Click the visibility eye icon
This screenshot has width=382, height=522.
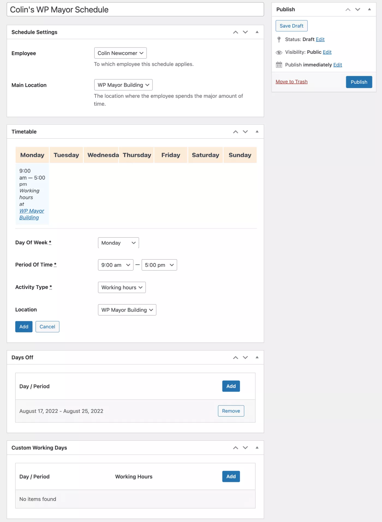pos(279,52)
